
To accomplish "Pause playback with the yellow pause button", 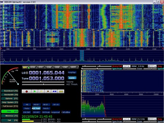I will pos(41,92).
